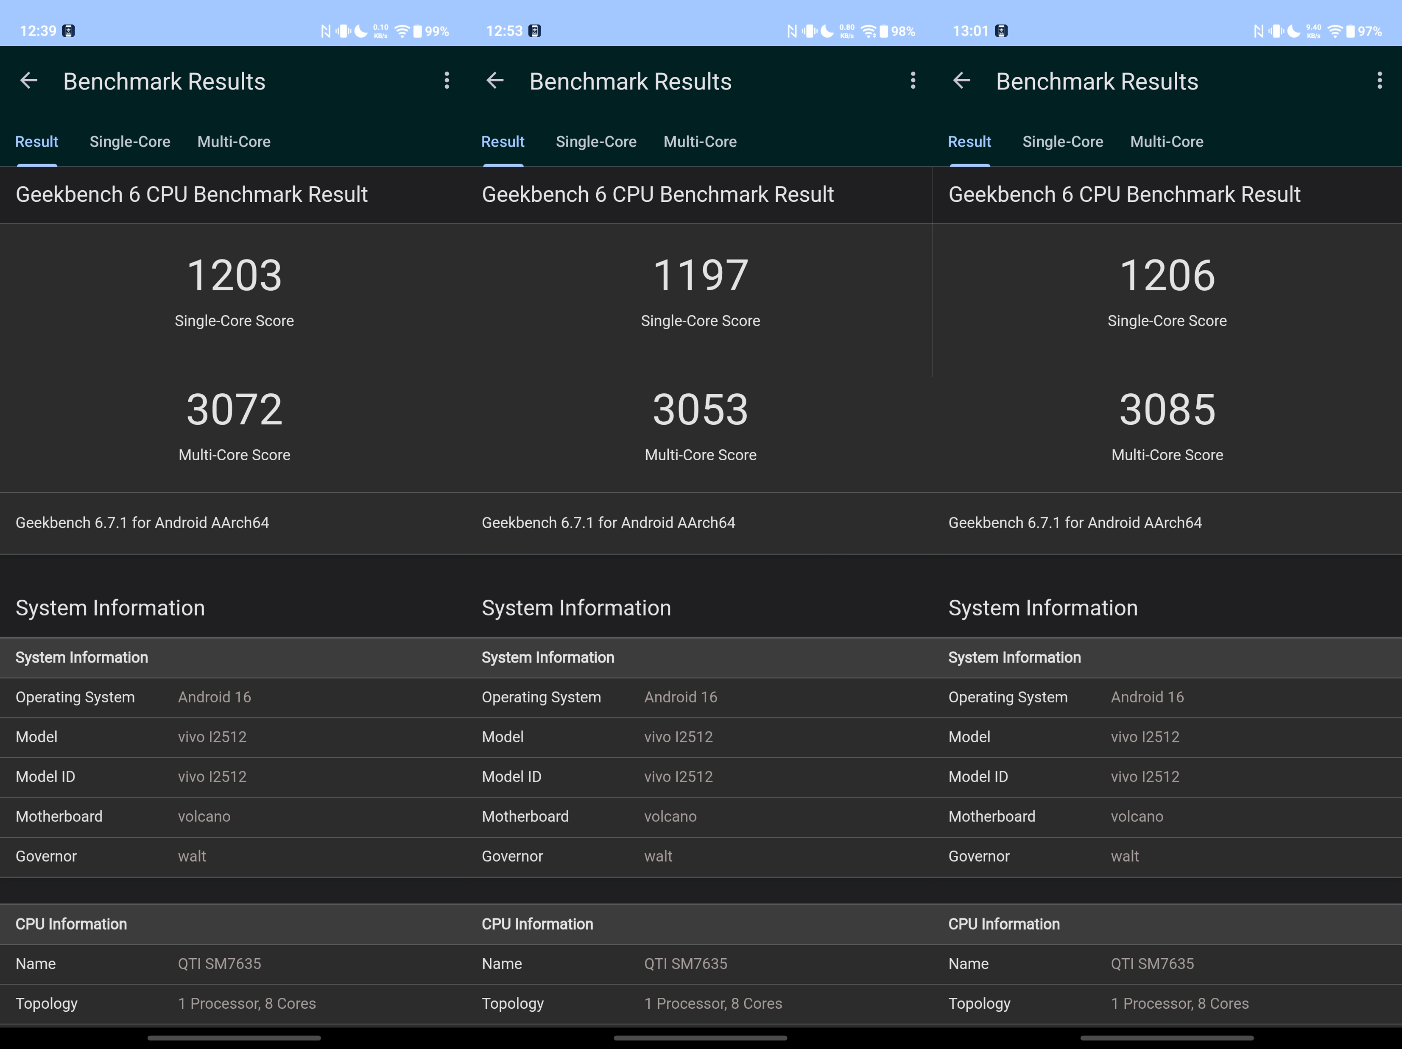Tap the single-core score 1197
This screenshot has width=1402, height=1049.
[x=701, y=275]
